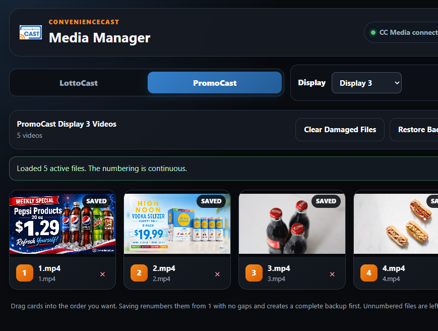Click the 'CC Media connected' status text
This screenshot has height=331, width=438.
point(408,32)
